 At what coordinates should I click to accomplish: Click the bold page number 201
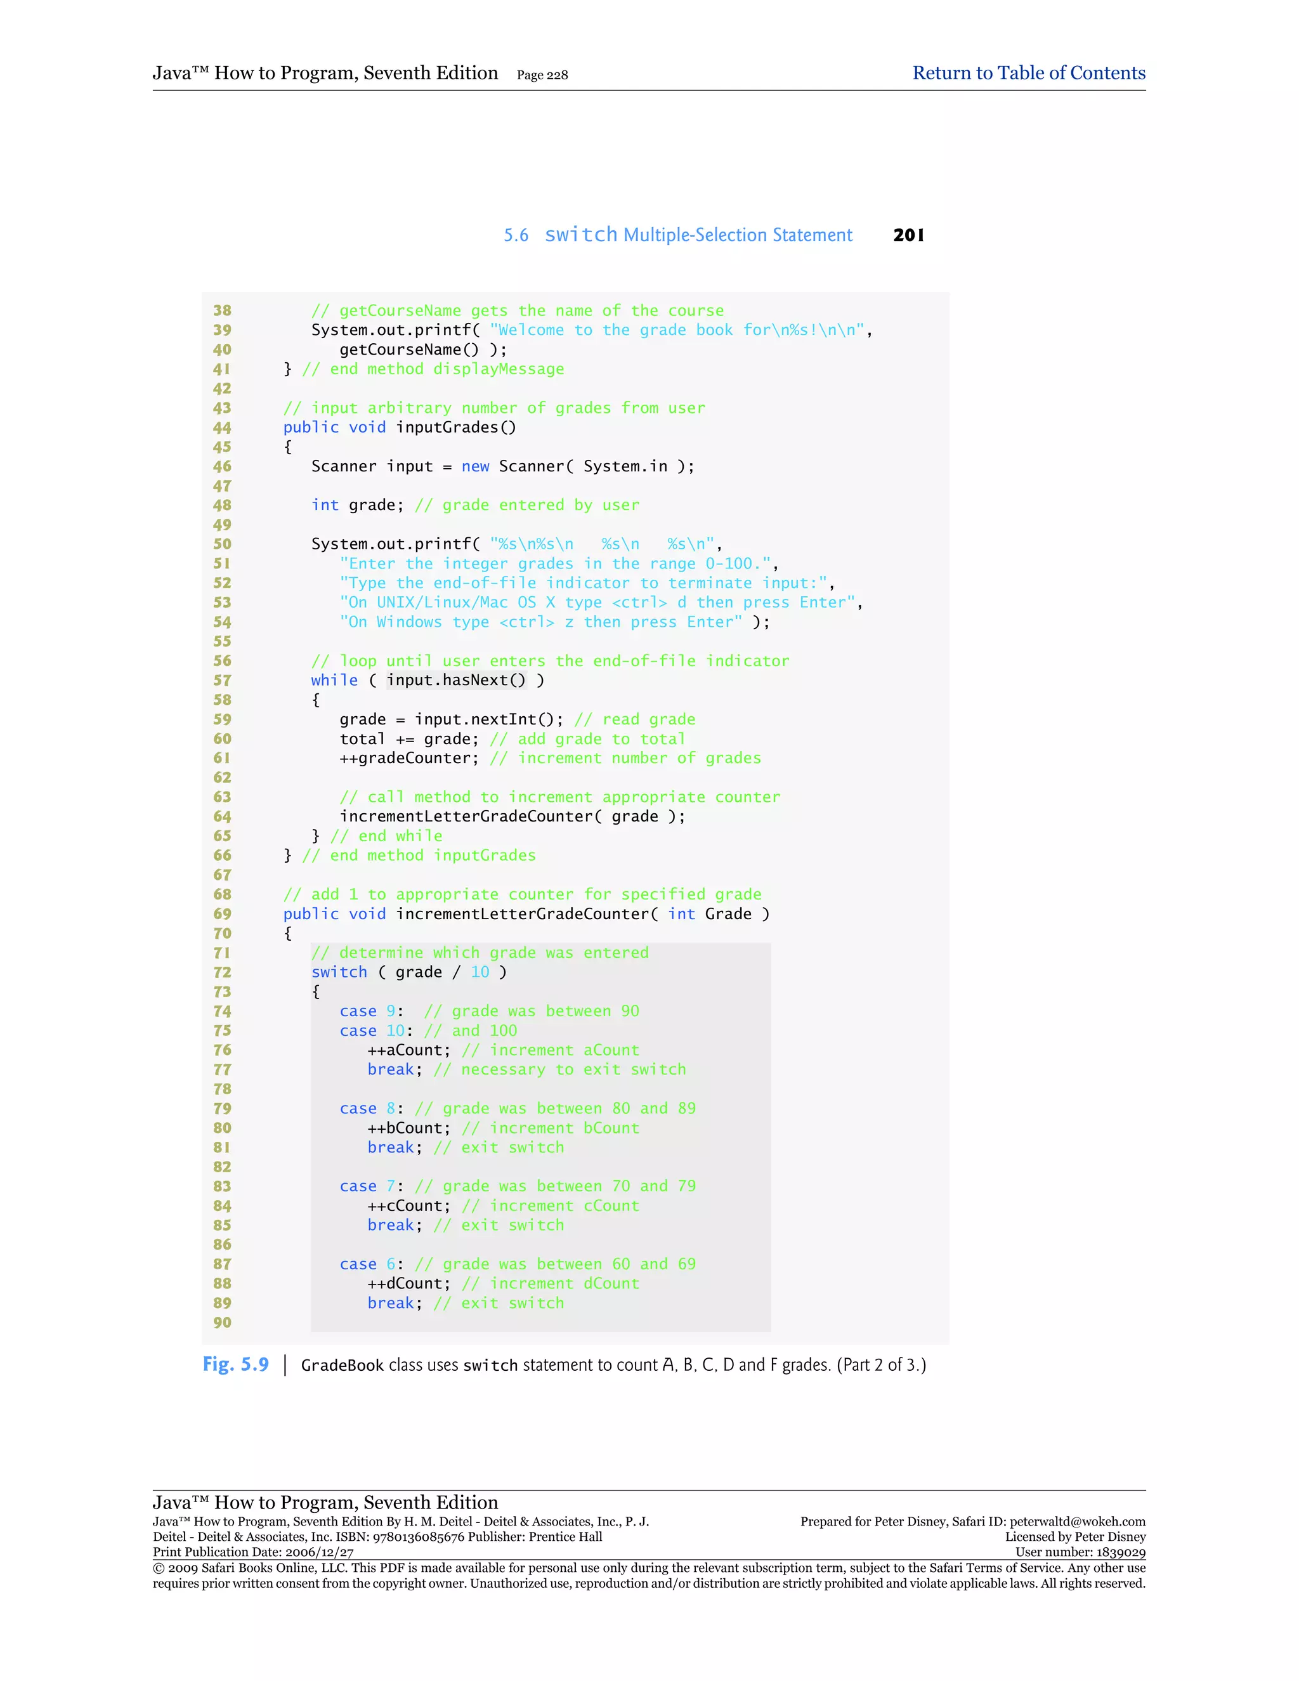[908, 235]
